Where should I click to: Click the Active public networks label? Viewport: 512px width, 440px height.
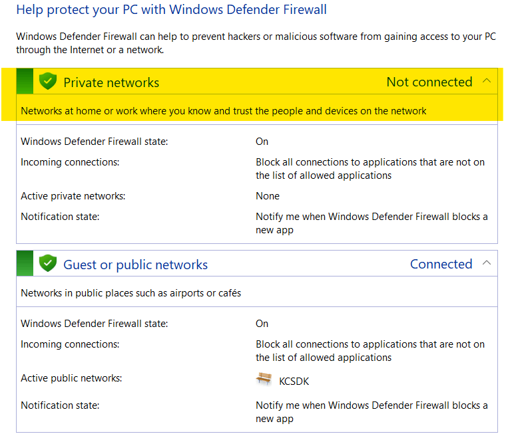pos(71,378)
